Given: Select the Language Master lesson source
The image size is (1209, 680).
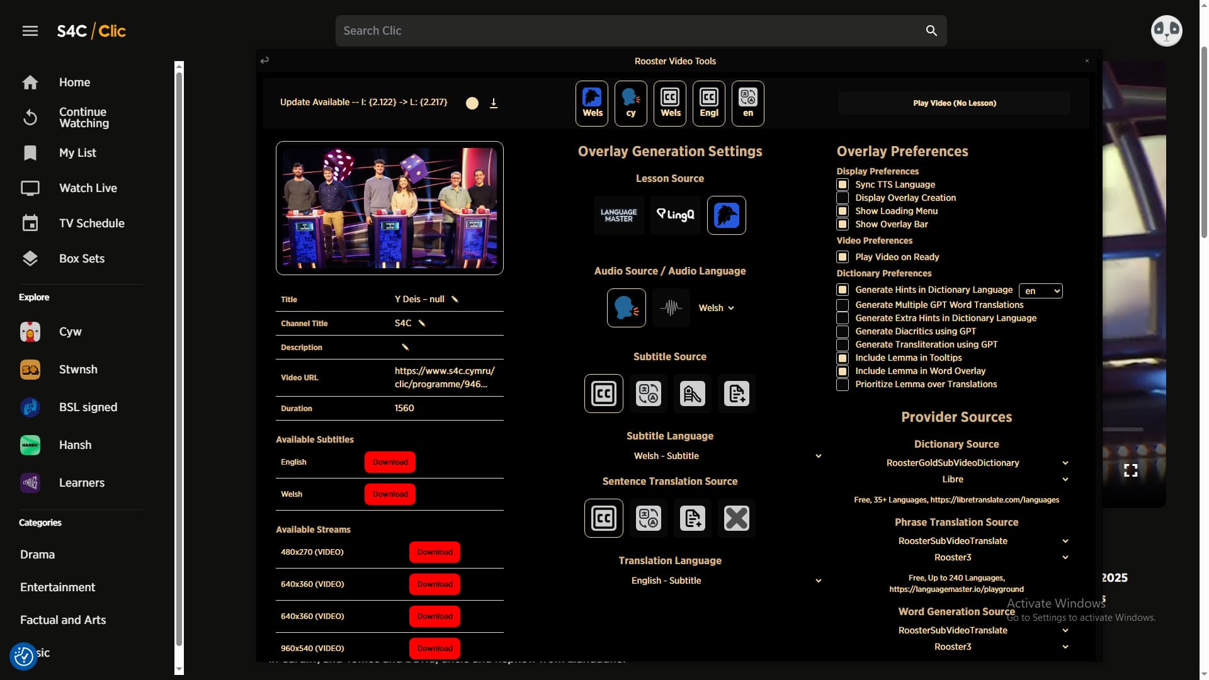Looking at the screenshot, I should coord(618,215).
